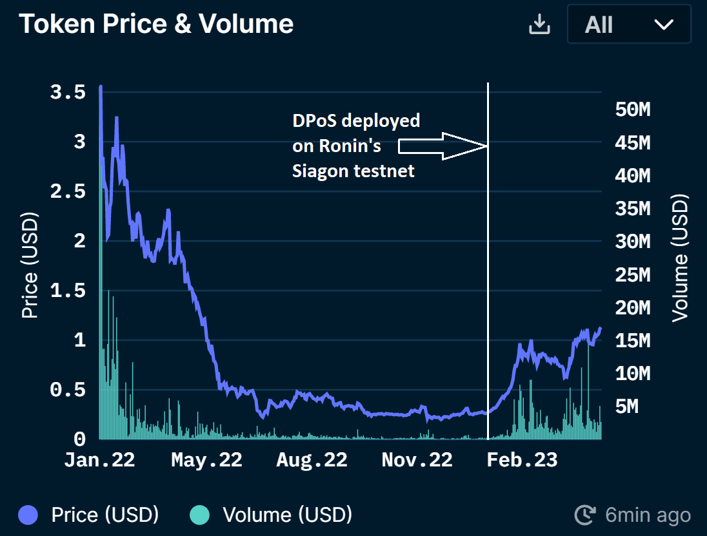
Task: Click the refresh clock icon
Action: [x=584, y=515]
